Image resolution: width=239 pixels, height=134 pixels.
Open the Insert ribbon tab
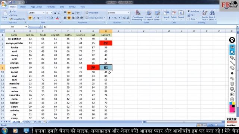tap(23, 7)
